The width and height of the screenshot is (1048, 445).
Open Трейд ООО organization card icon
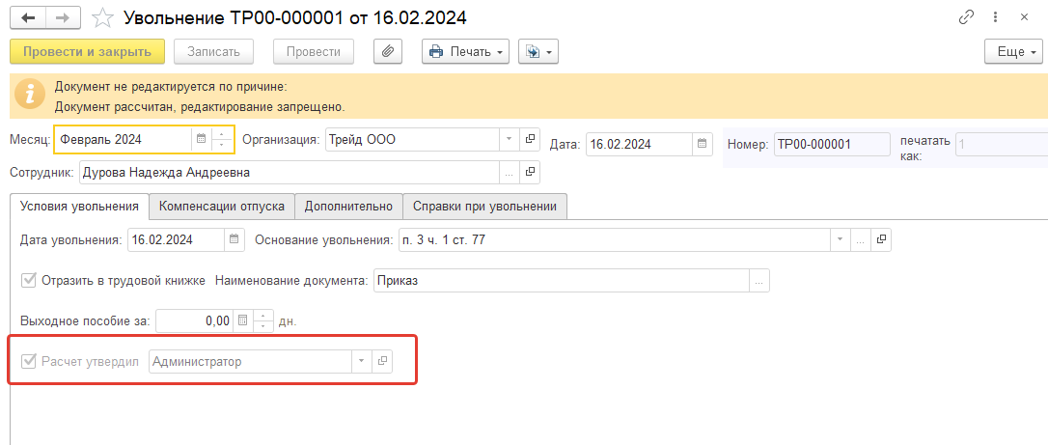pyautogui.click(x=530, y=140)
